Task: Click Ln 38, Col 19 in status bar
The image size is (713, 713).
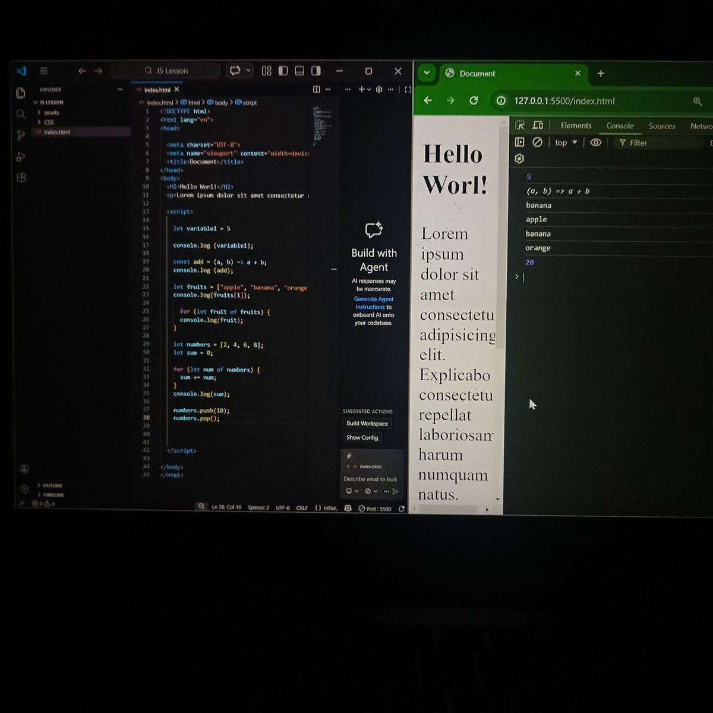Action: (x=226, y=507)
